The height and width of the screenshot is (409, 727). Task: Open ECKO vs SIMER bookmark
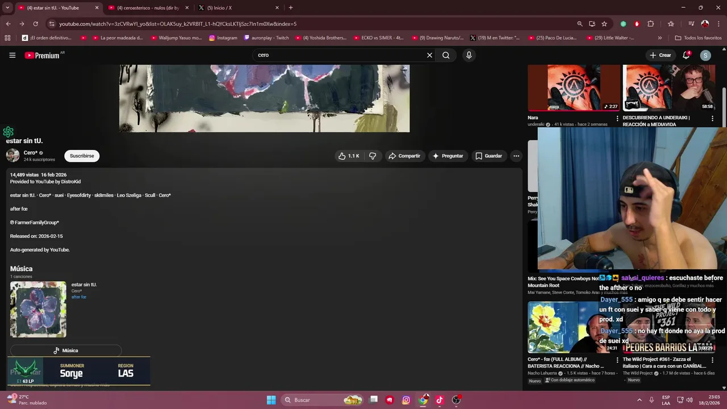click(378, 38)
